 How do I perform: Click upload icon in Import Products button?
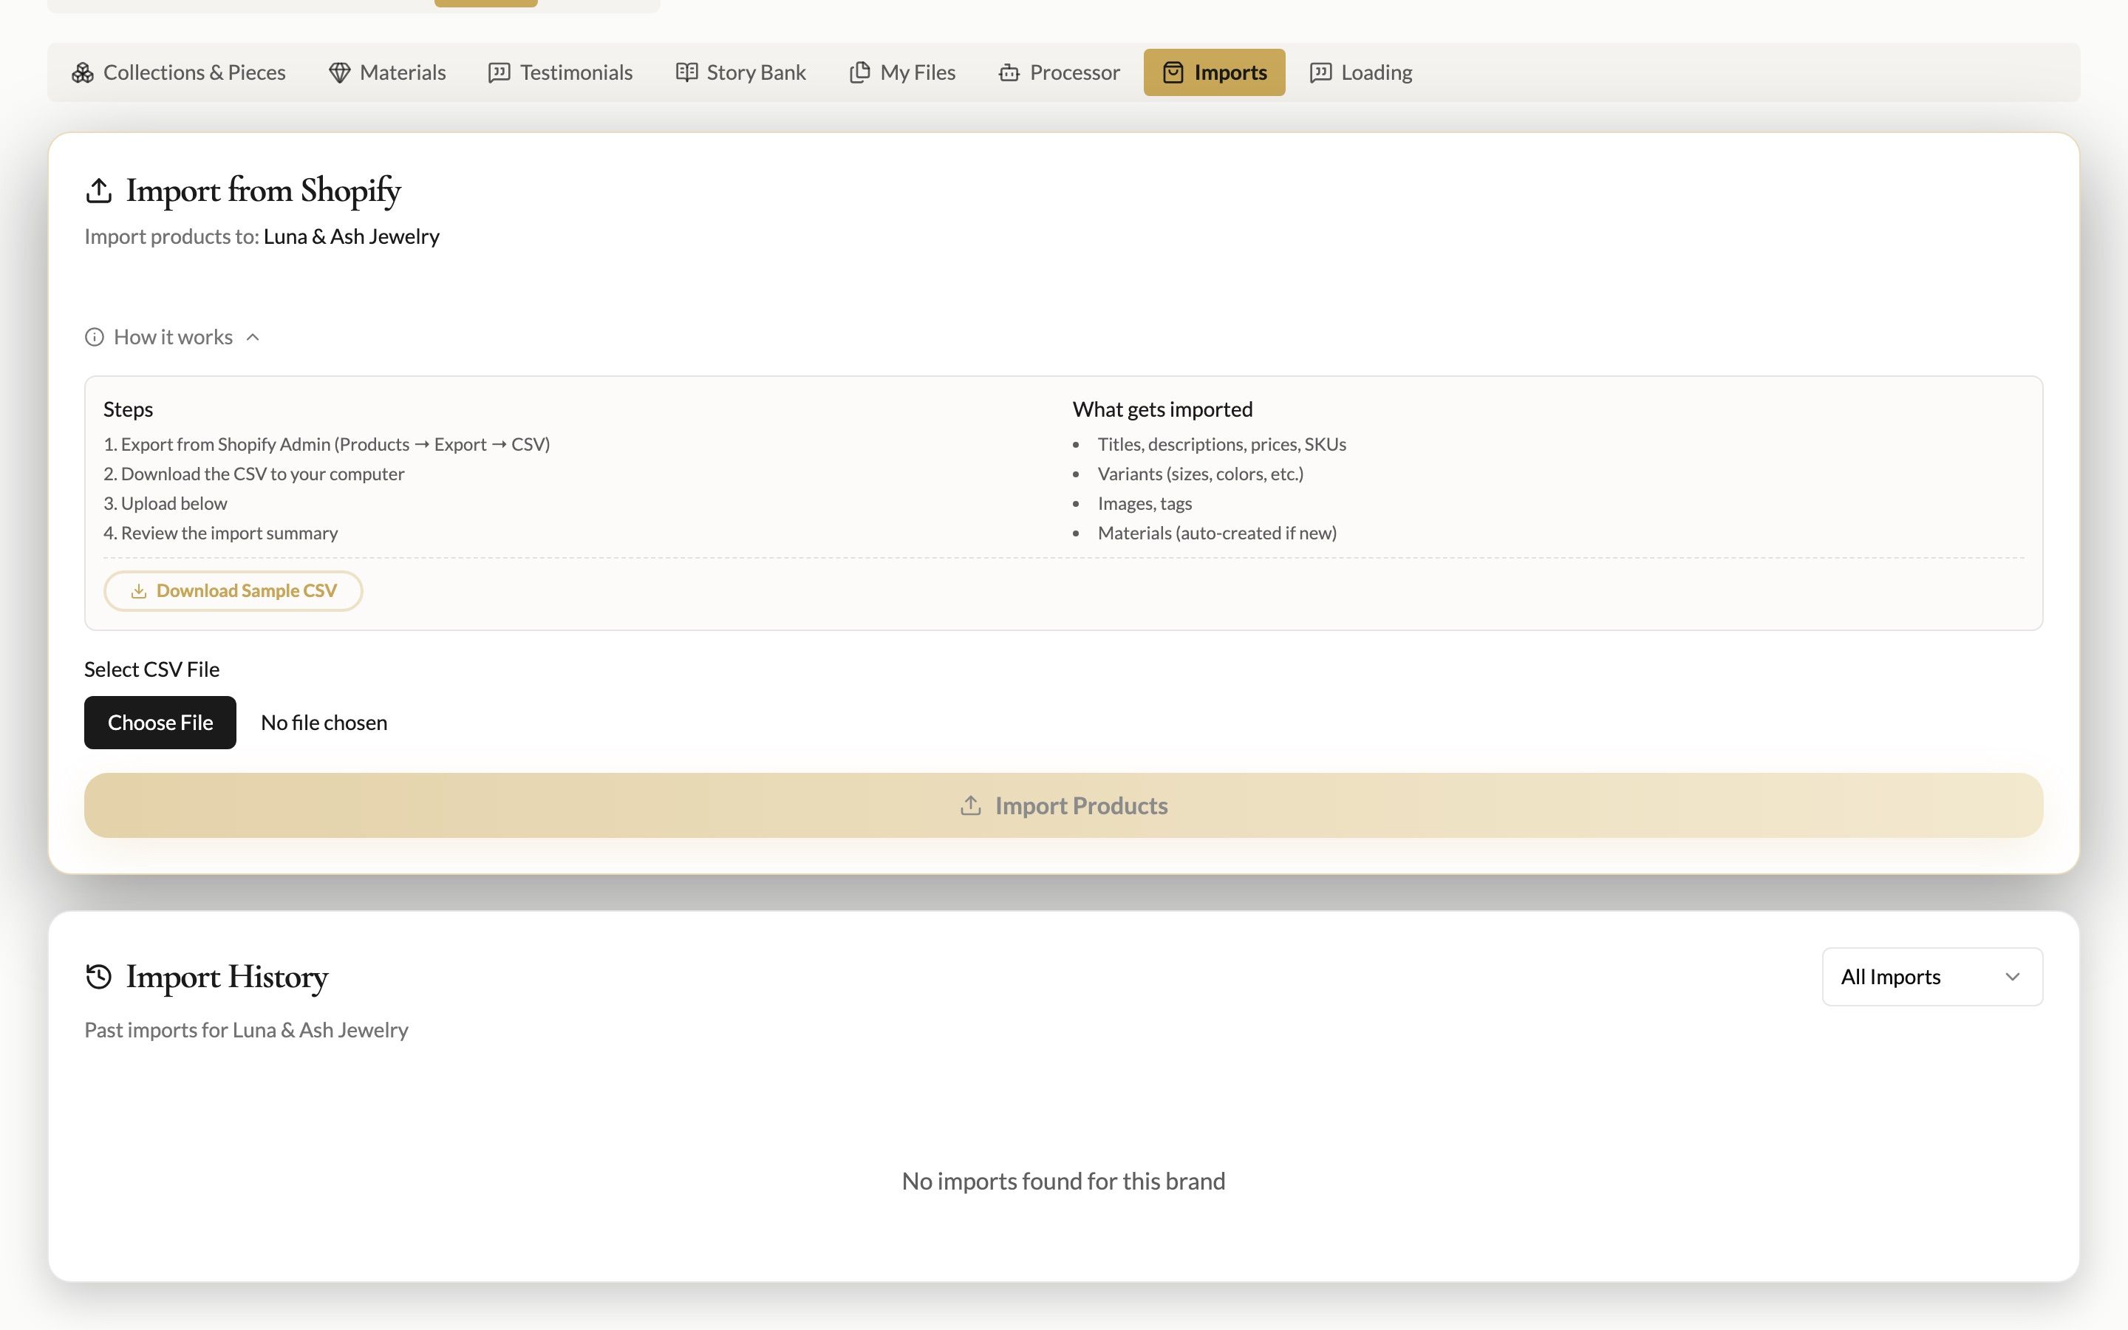[971, 805]
